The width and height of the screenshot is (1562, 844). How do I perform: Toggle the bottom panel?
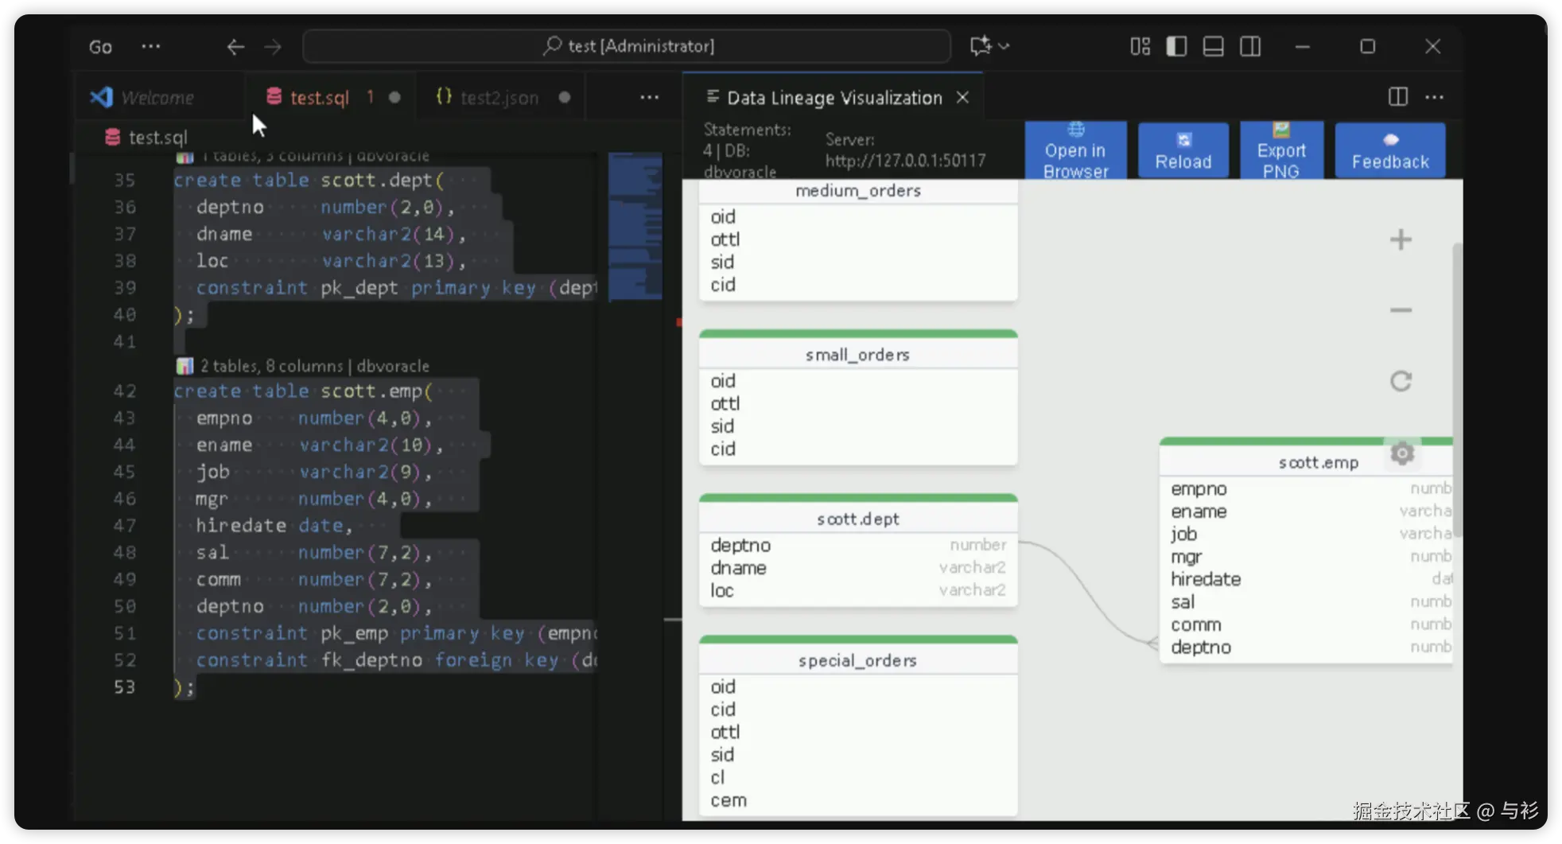pos(1213,46)
